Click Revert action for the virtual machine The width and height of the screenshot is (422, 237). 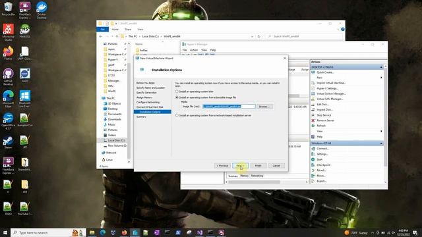(321, 171)
